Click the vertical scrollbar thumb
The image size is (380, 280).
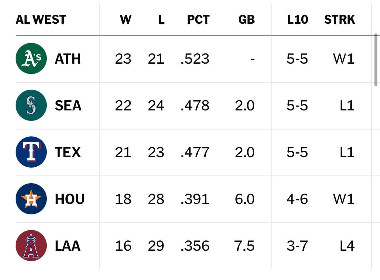[x=376, y=60]
